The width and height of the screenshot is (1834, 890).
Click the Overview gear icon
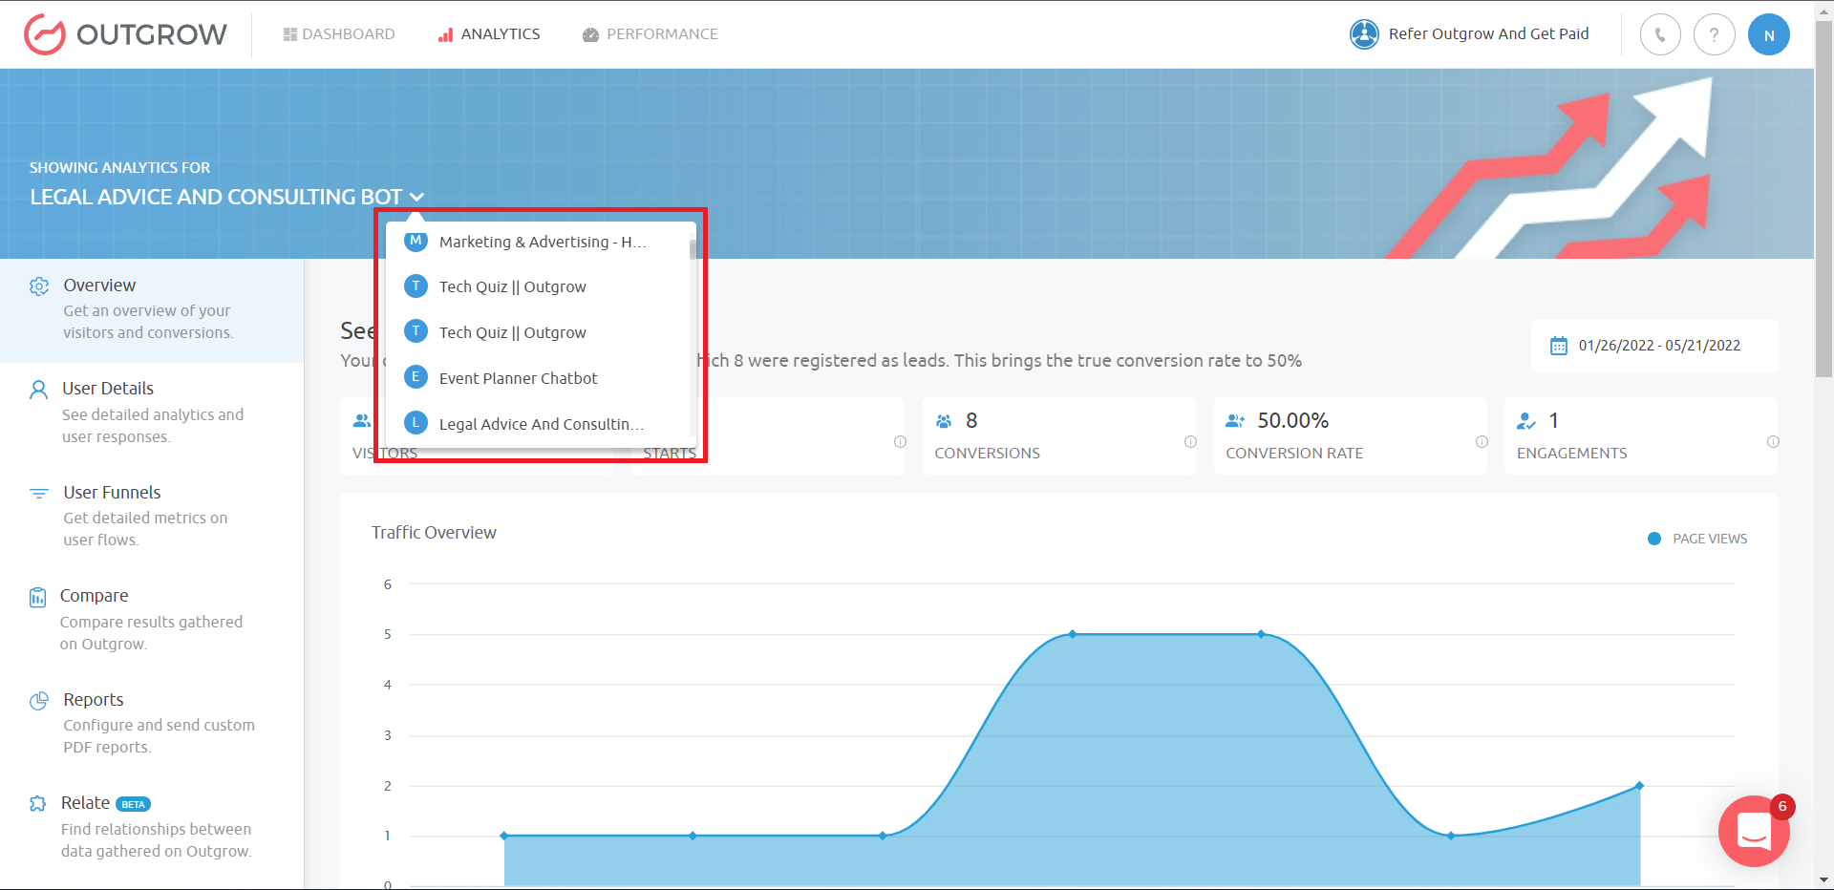[x=39, y=286]
